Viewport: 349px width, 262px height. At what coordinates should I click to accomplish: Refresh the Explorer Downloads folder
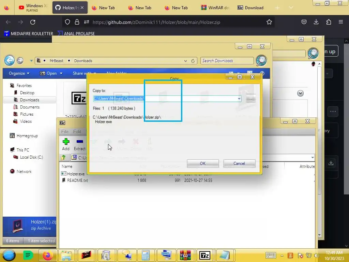193,61
